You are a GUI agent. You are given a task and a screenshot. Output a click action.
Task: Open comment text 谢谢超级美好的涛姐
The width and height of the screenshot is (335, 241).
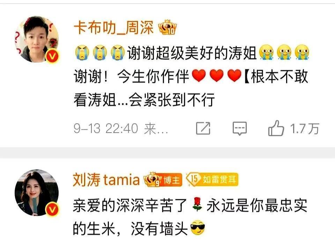click(192, 53)
